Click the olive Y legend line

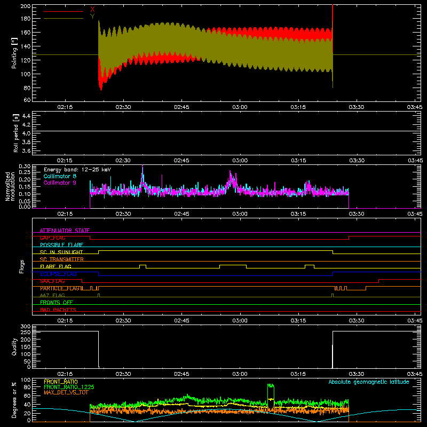click(64, 19)
